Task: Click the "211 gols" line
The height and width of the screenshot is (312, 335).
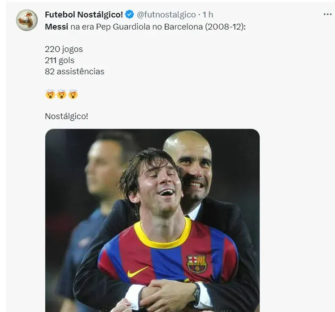Action: click(60, 60)
